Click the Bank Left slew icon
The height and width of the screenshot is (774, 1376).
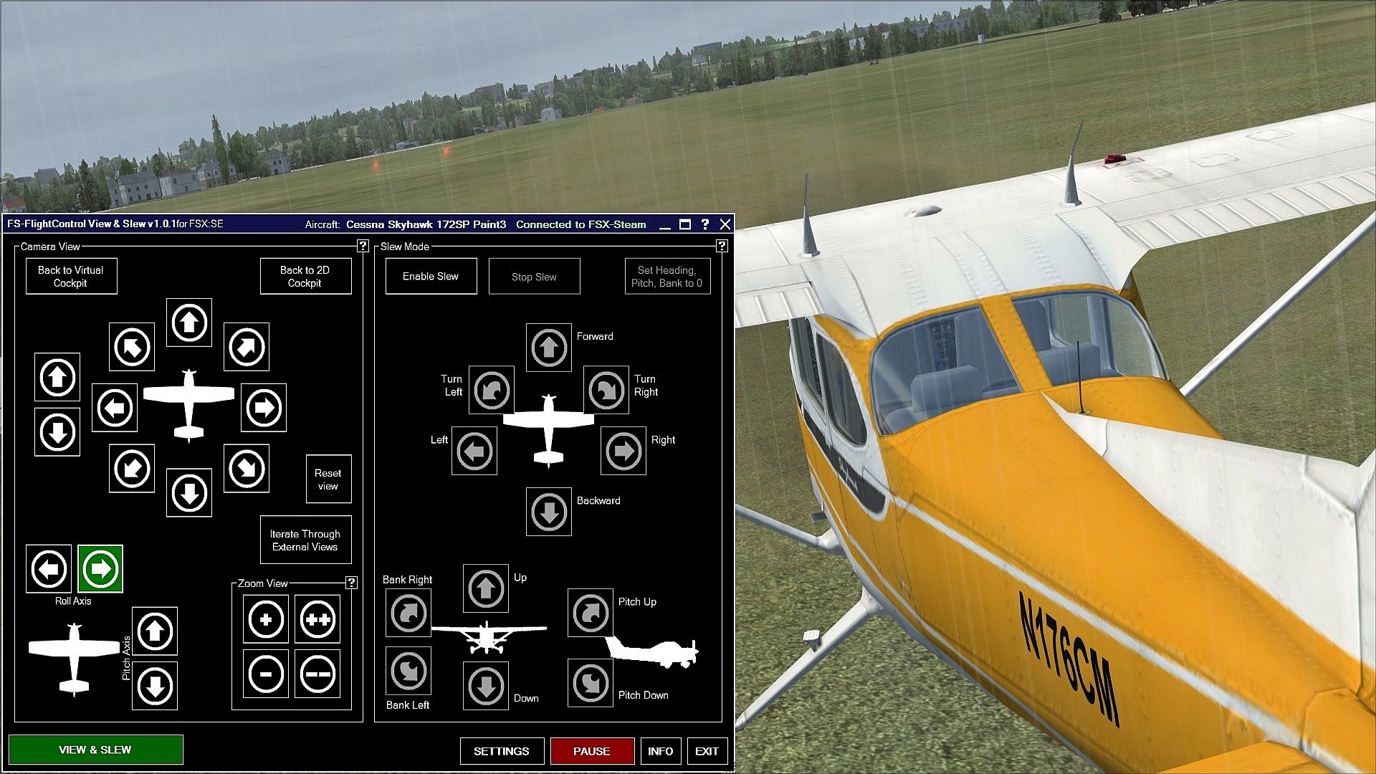click(x=408, y=671)
